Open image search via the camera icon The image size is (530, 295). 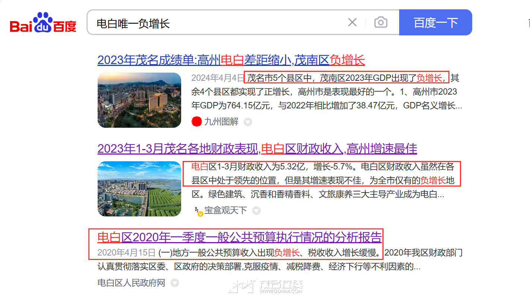[x=381, y=22]
